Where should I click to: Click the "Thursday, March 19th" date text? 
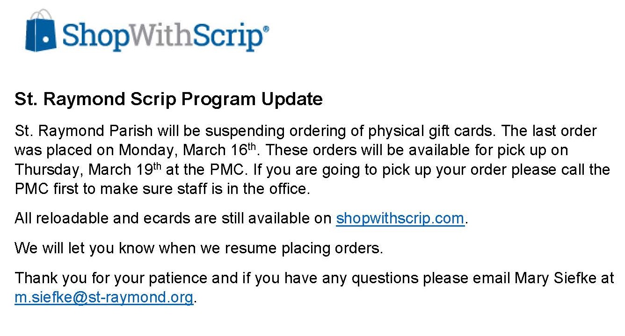(88, 169)
